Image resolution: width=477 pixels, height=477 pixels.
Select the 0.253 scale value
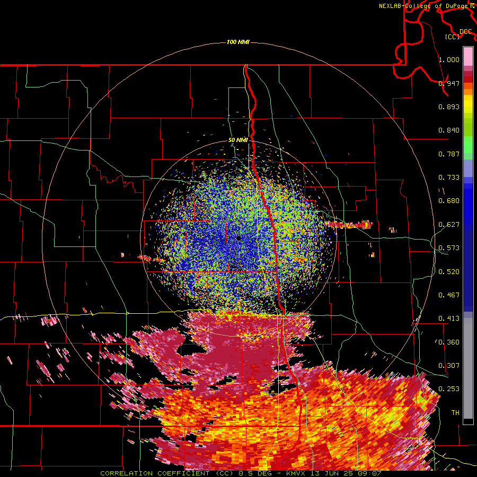pos(449,389)
